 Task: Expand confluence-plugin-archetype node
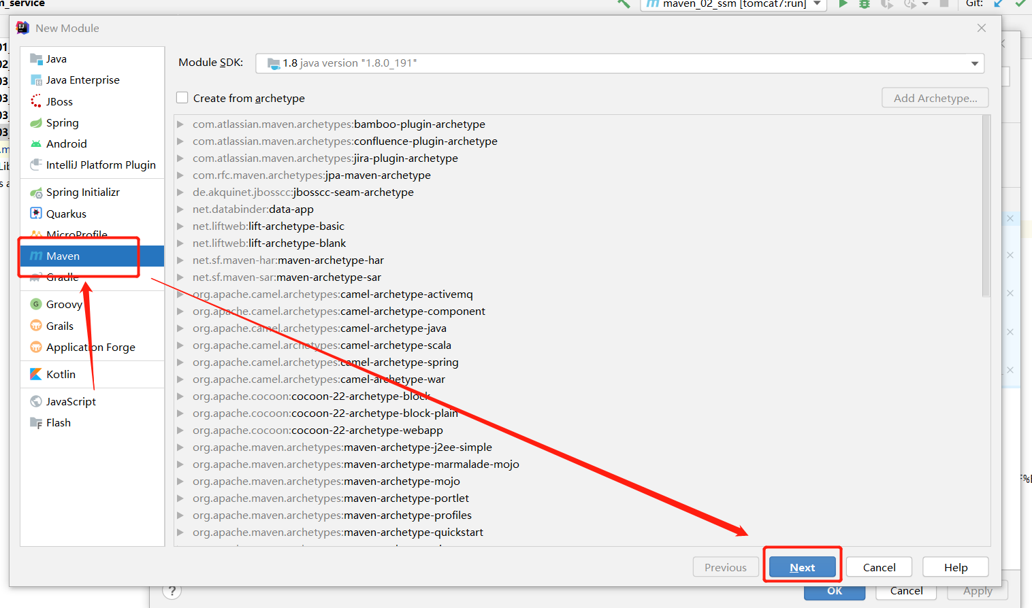pos(180,141)
